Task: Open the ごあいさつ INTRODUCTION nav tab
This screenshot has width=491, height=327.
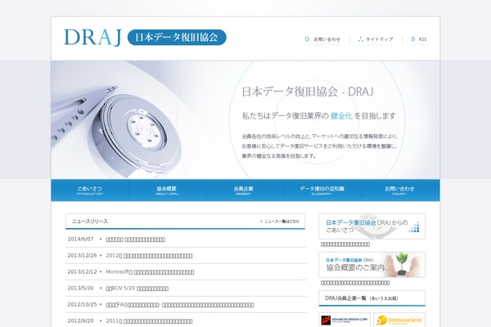Action: [90, 190]
